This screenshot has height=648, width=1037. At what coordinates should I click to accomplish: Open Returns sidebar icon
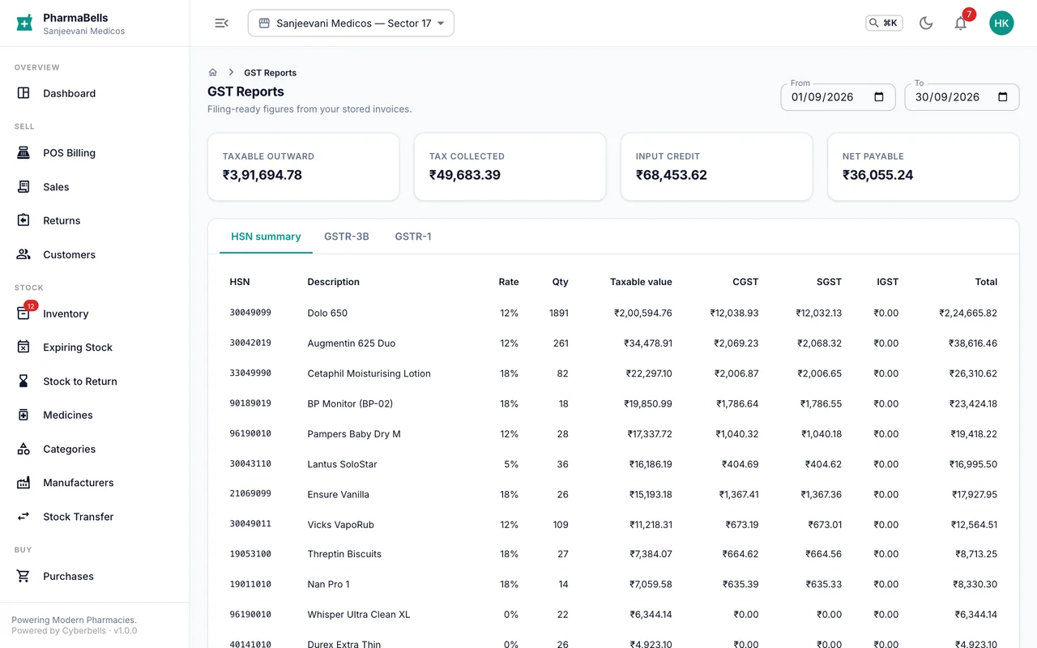tap(23, 220)
